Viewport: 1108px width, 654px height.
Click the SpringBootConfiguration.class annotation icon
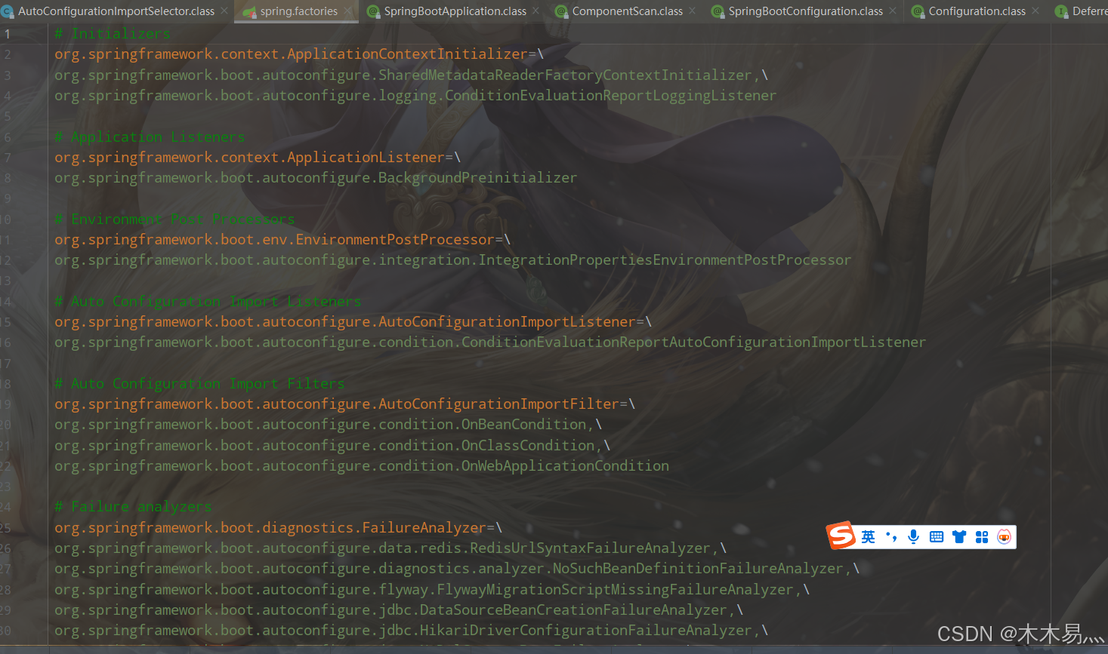click(x=718, y=11)
